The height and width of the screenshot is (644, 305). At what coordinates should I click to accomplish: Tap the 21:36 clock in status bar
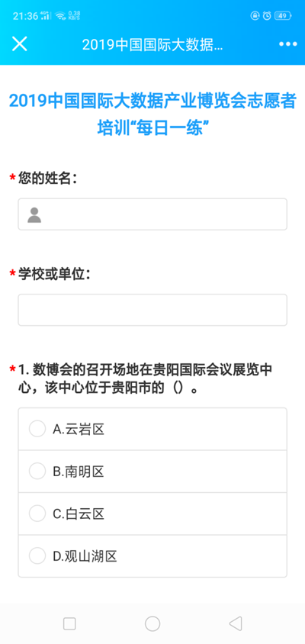pyautogui.click(x=25, y=16)
